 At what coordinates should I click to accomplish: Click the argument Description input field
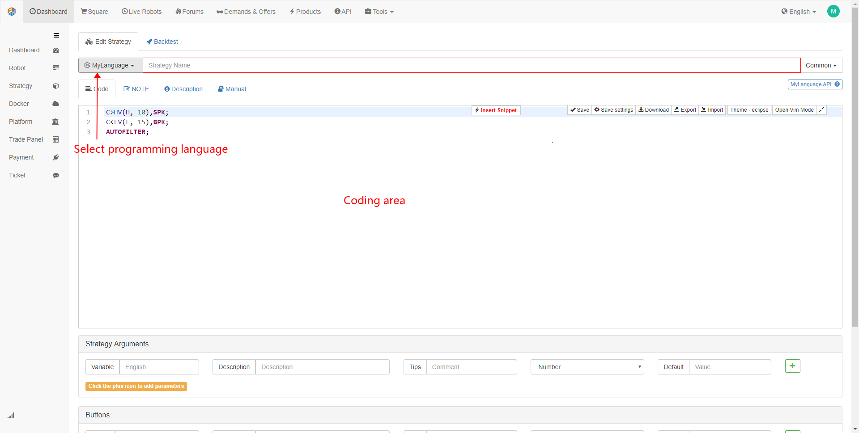click(x=322, y=367)
